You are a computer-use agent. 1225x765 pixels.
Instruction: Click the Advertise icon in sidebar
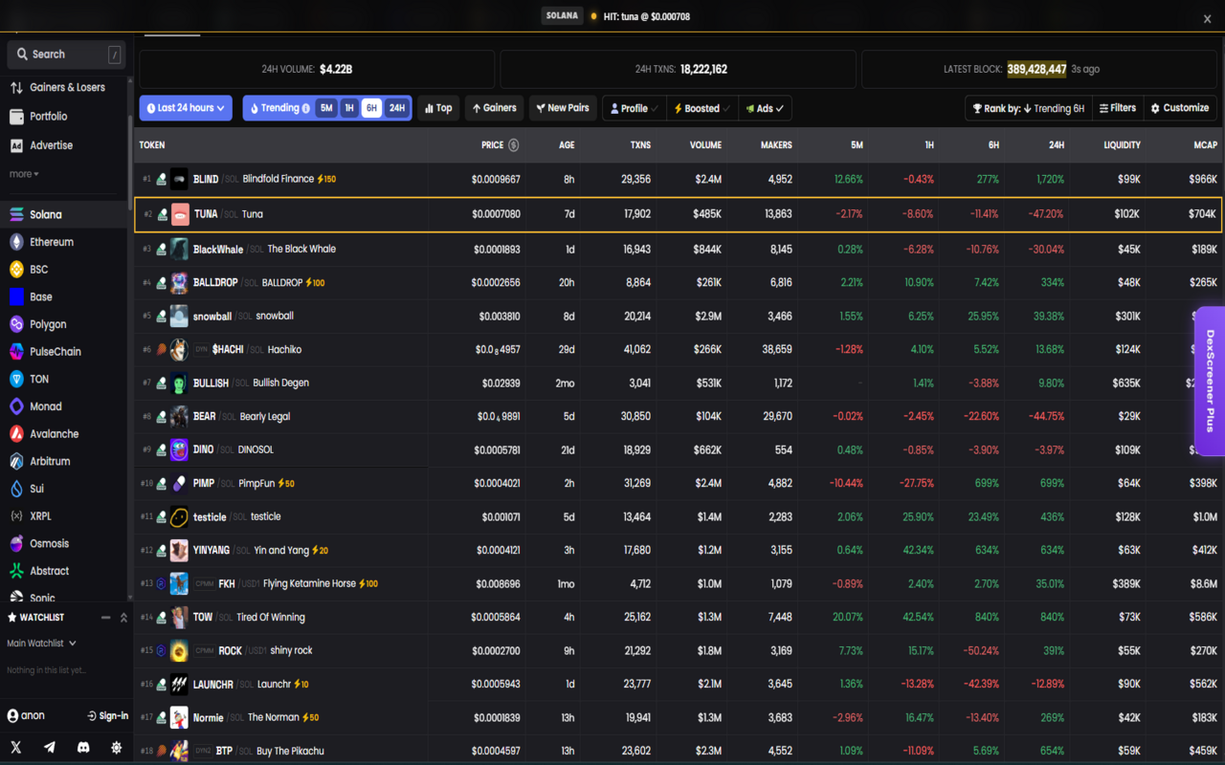16,145
